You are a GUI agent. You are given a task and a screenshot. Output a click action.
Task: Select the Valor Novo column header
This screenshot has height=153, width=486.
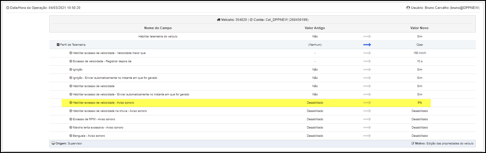(419, 28)
